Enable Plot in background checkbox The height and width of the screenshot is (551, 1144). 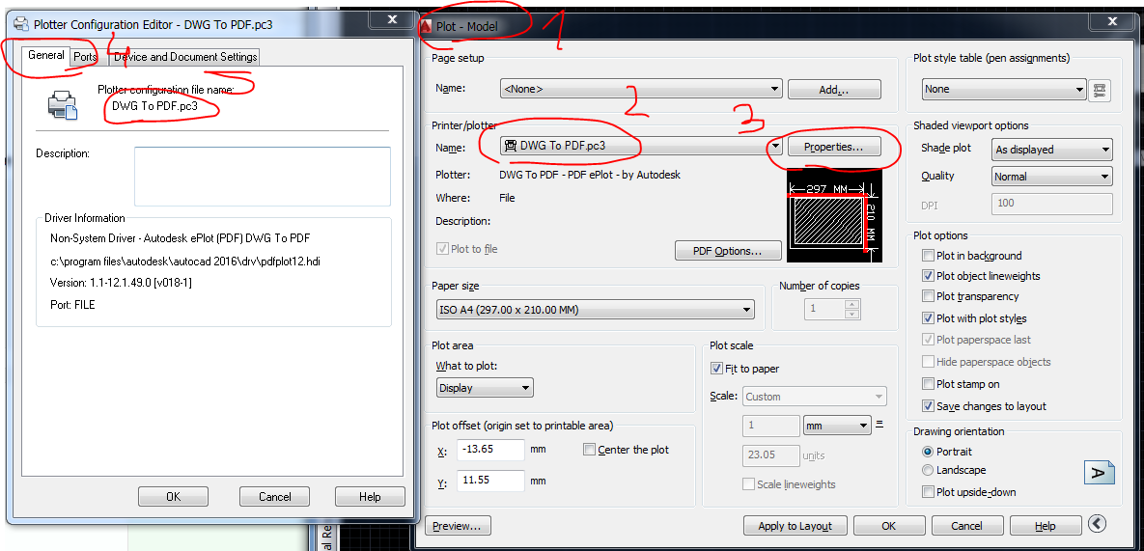928,256
